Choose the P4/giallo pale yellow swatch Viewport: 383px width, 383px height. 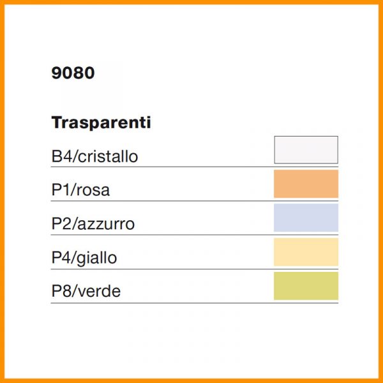pos(306,252)
